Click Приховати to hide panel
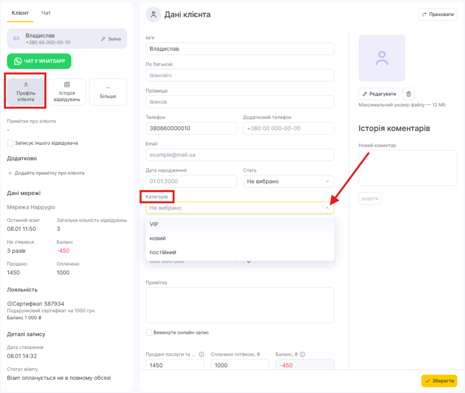Image resolution: width=465 pixels, height=393 pixels. (437, 15)
